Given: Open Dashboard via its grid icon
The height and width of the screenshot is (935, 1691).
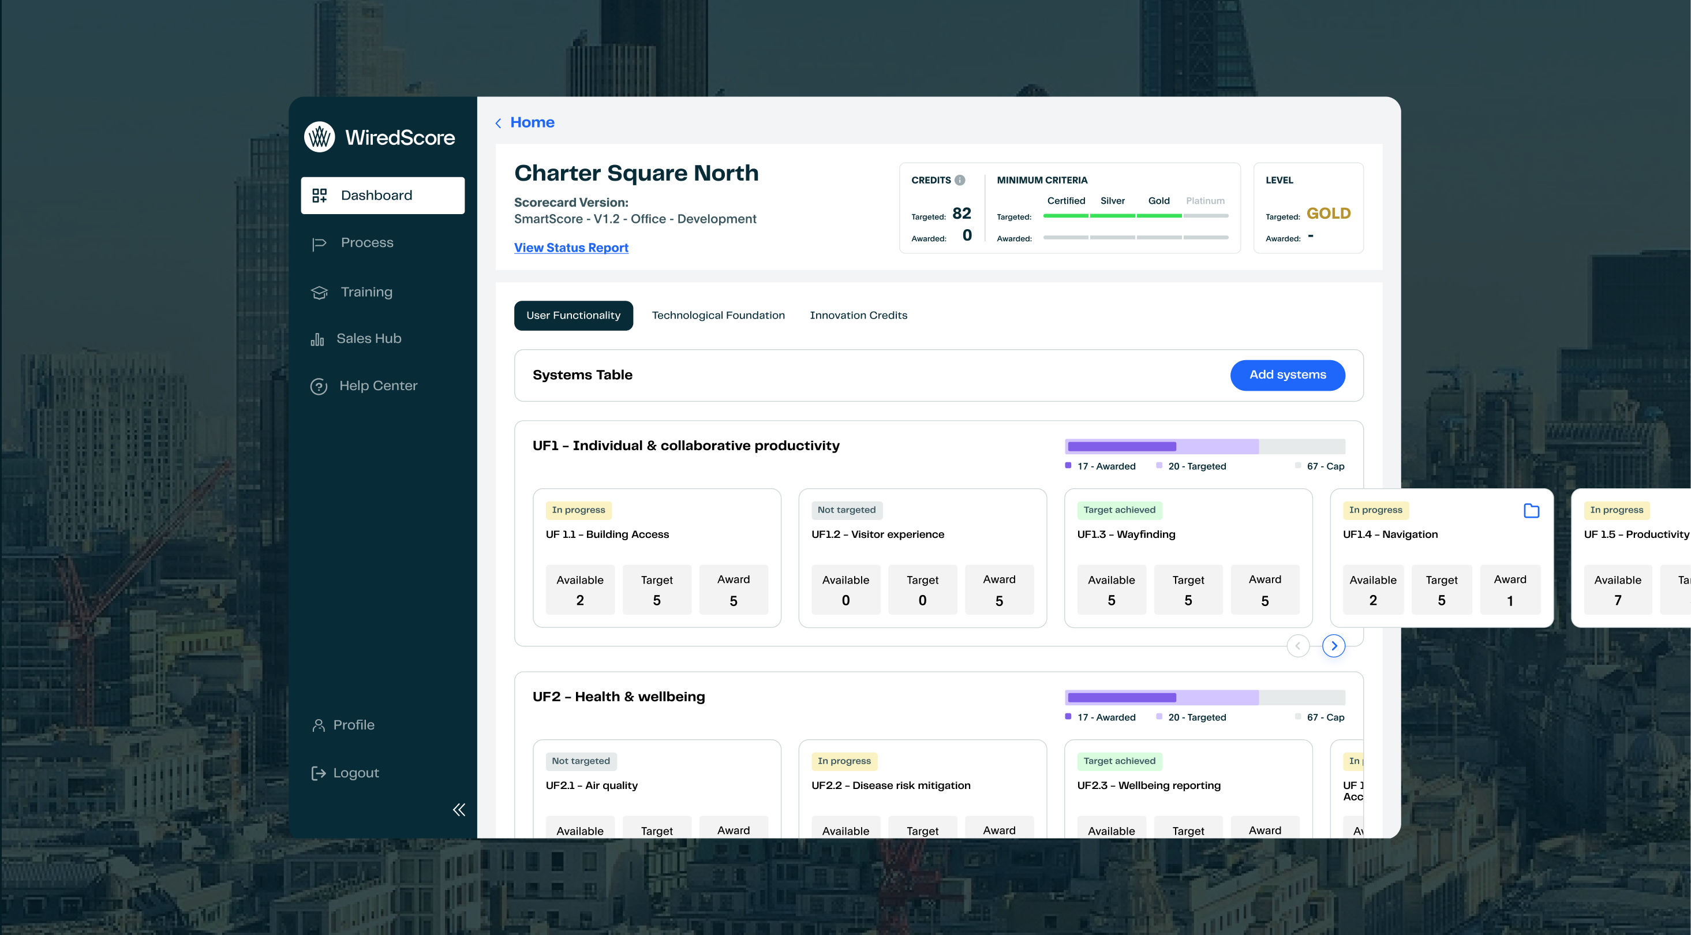Looking at the screenshot, I should [319, 195].
